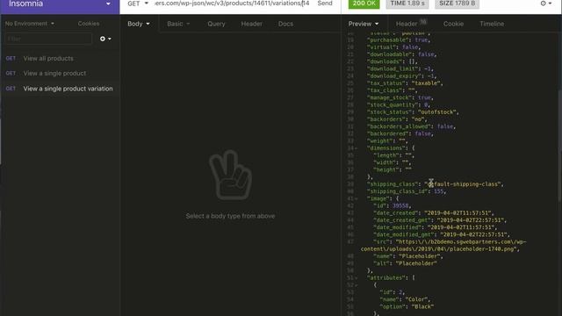Collapse the "image" JSON object
This screenshot has height=316, width=562.
[x=356, y=198]
